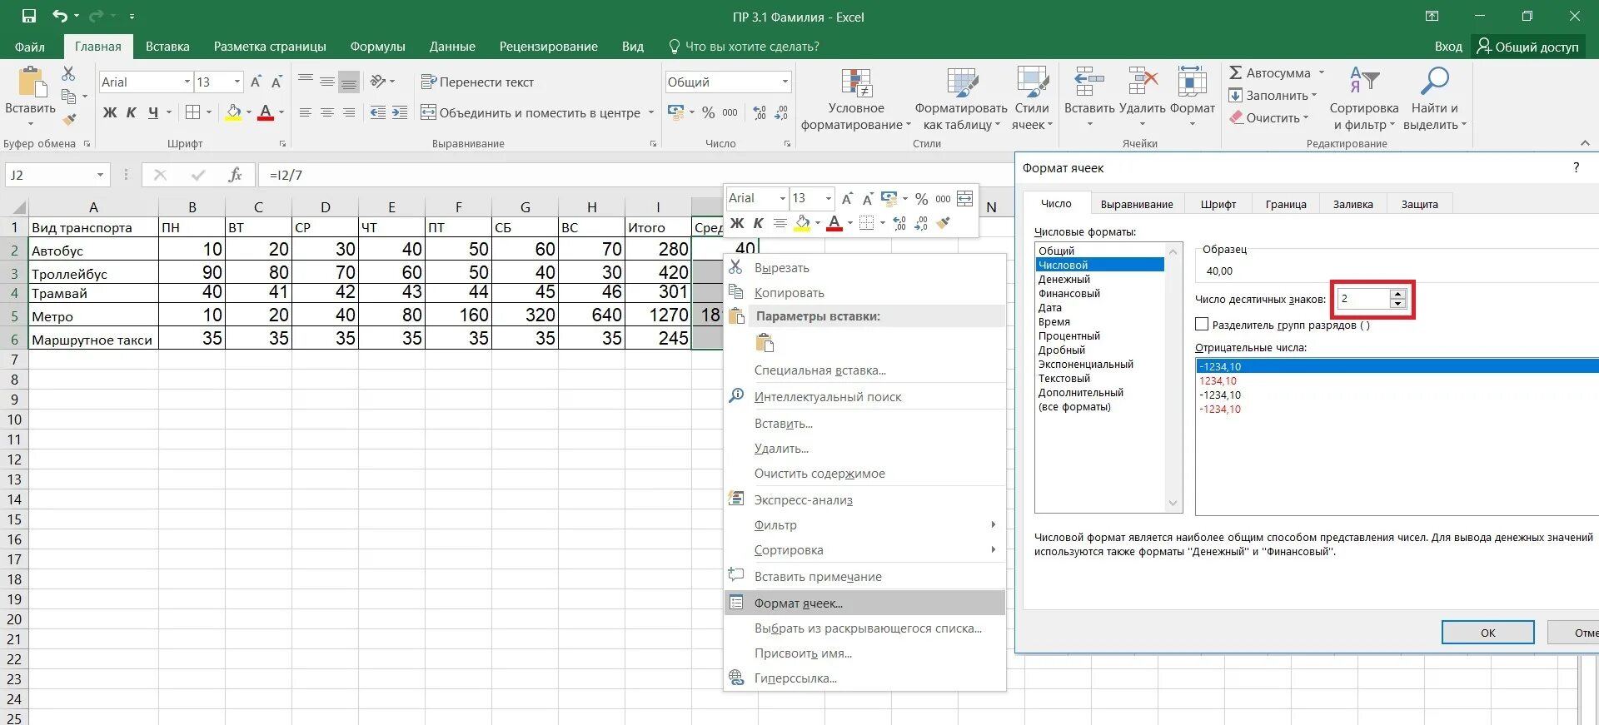Toggle Italic К in the mini toolbar

point(758,223)
